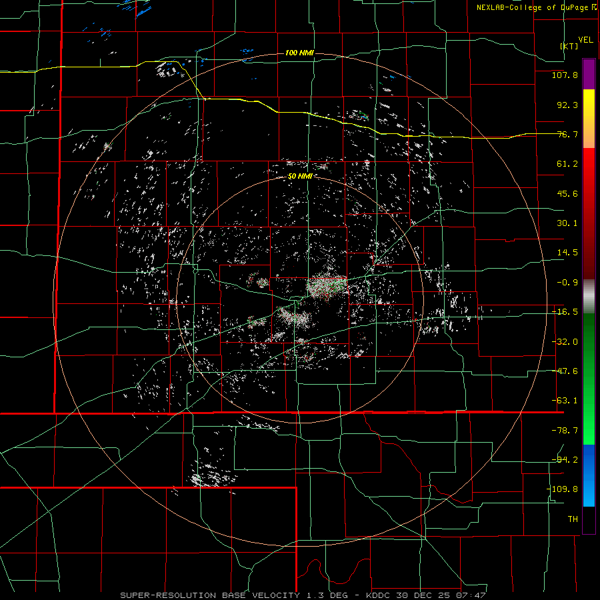Click the 50 NMI range ring label
Viewport: 600px width, 600px height.
click(300, 177)
